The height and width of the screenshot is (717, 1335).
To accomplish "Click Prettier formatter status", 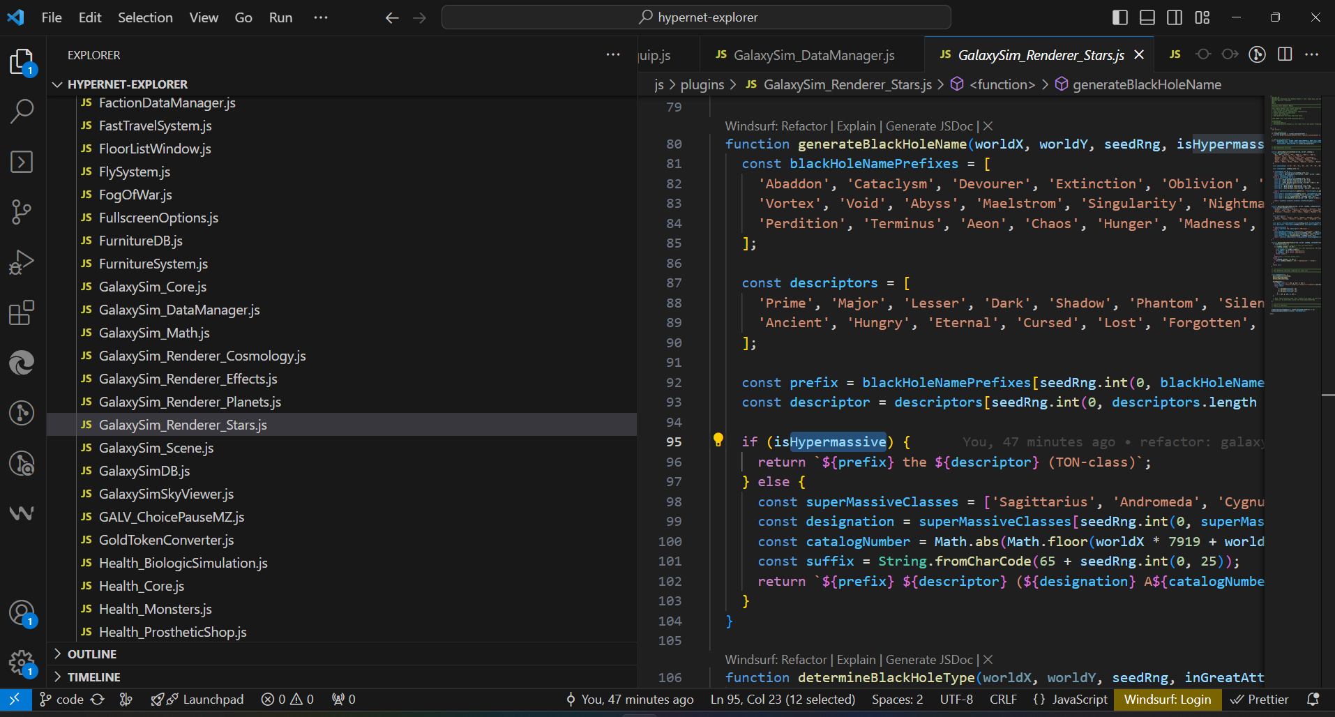I will (1259, 700).
